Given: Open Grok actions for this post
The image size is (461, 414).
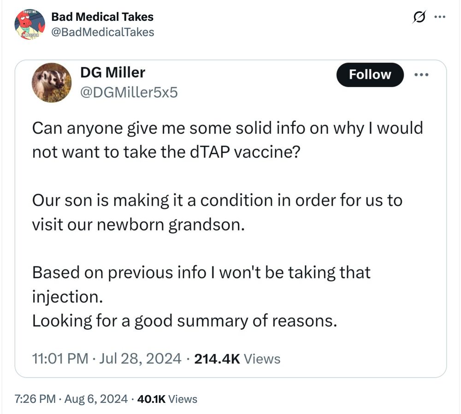Looking at the screenshot, I should [420, 16].
